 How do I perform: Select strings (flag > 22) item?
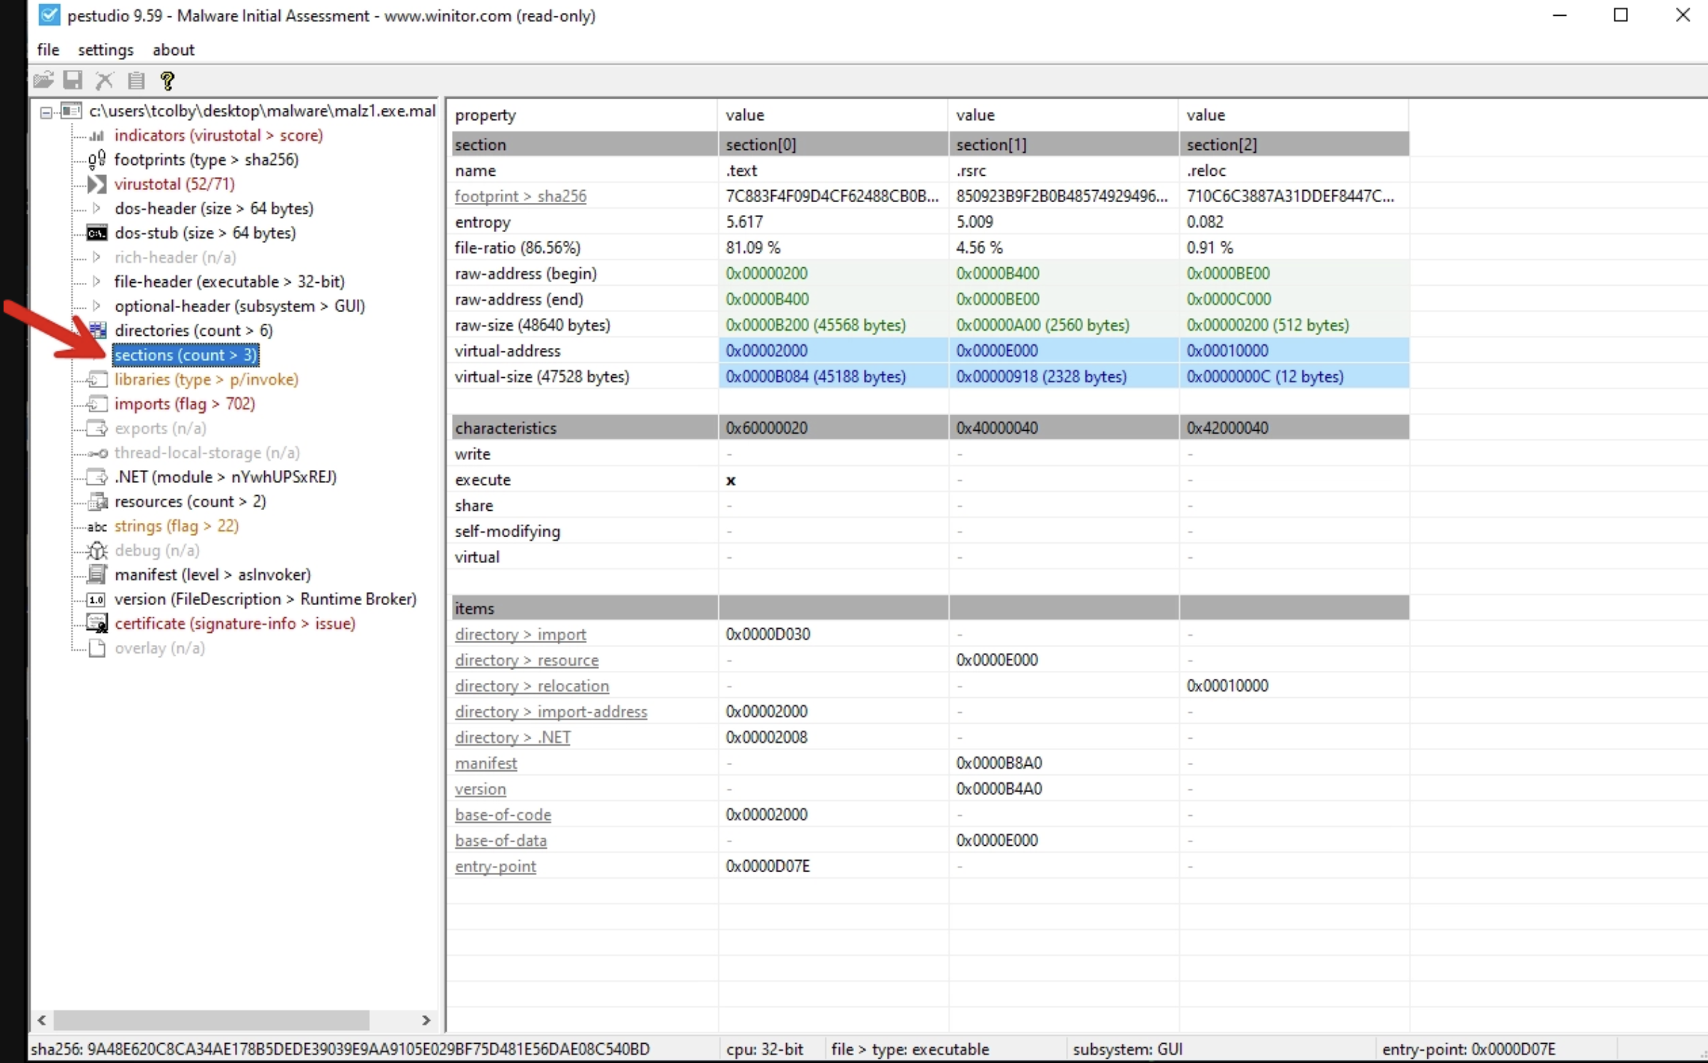click(176, 526)
